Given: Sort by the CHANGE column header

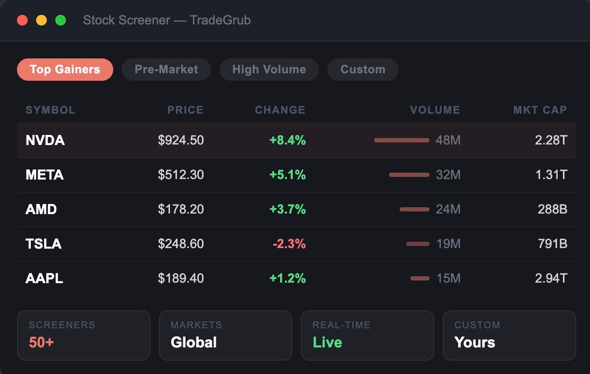Looking at the screenshot, I should pyautogui.click(x=280, y=110).
